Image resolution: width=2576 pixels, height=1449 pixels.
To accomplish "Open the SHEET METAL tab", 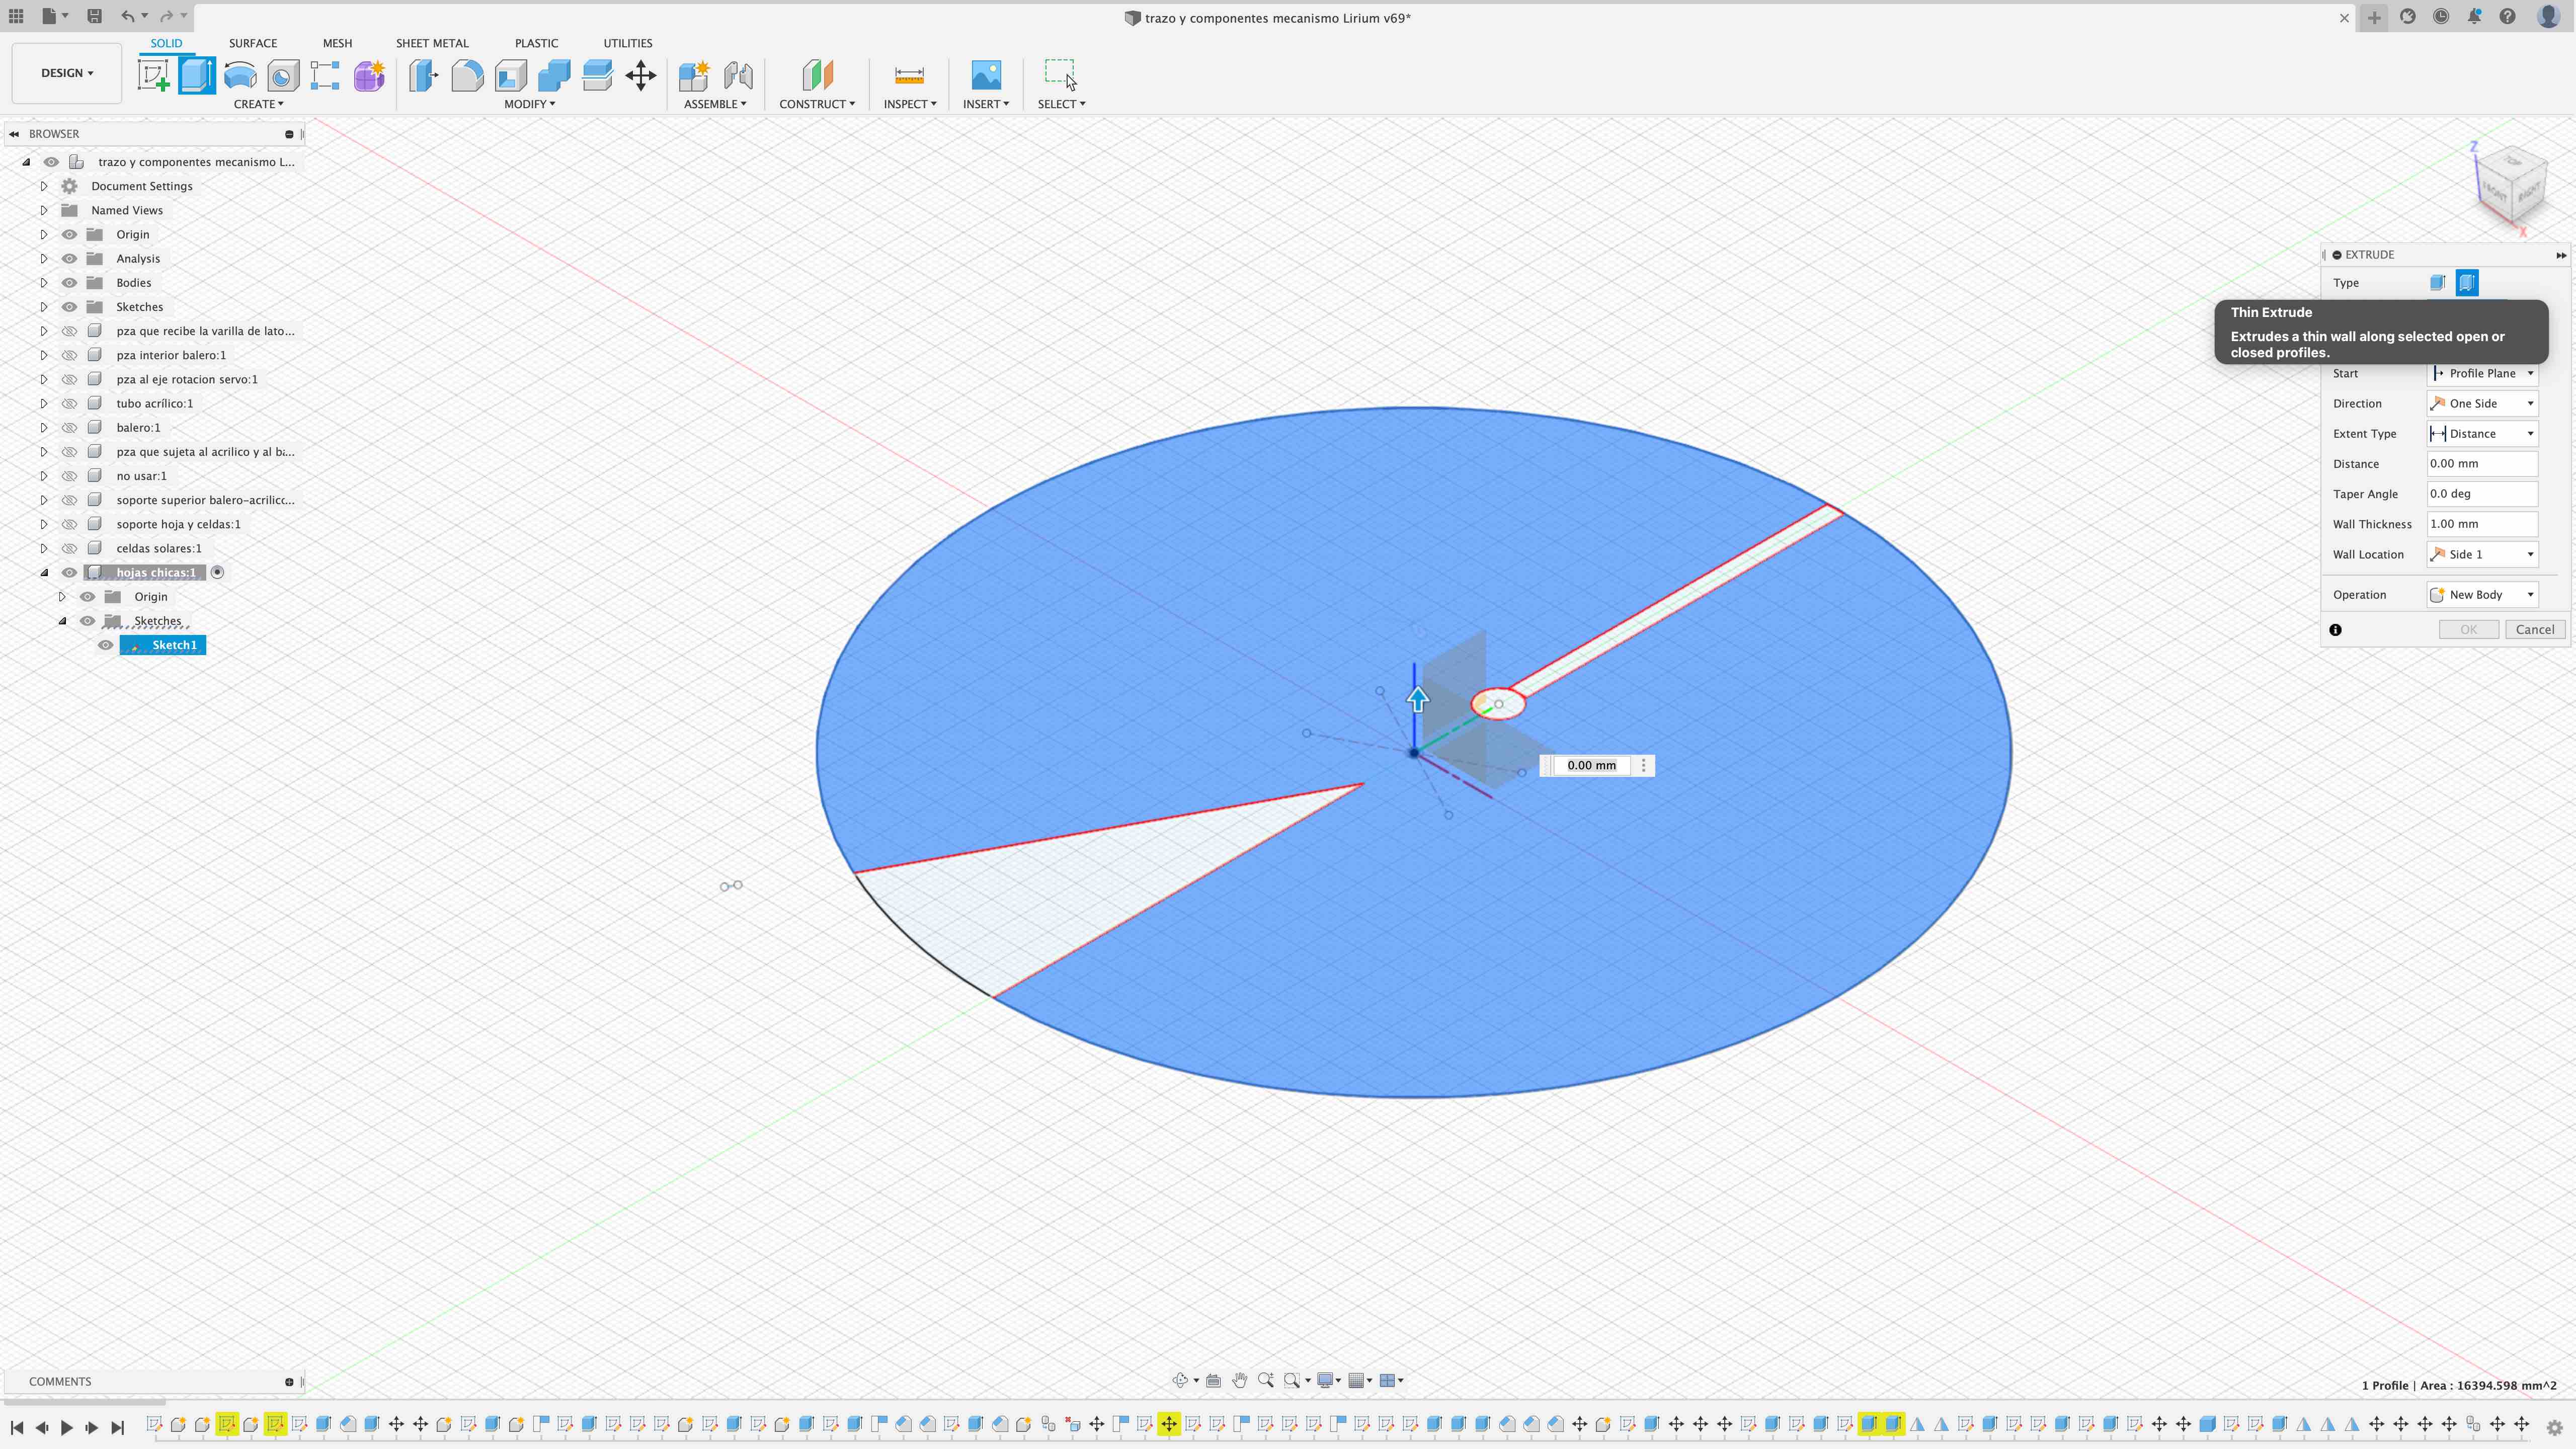I will 431,43.
